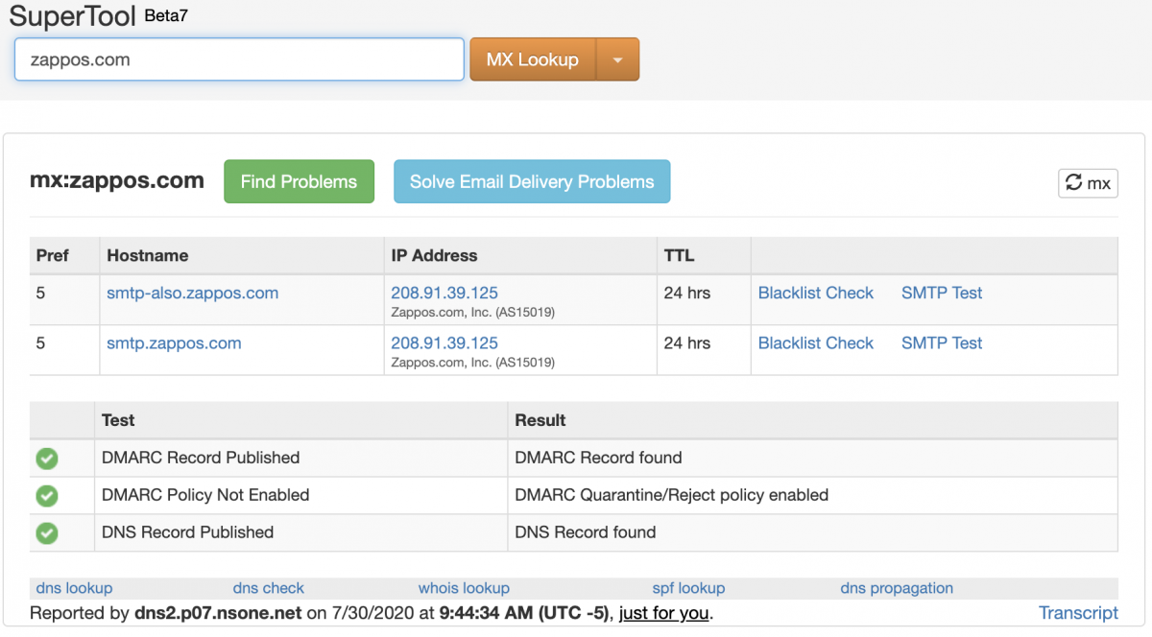The width and height of the screenshot is (1152, 637).
Task: Click the Find Problems button
Action: [299, 181]
